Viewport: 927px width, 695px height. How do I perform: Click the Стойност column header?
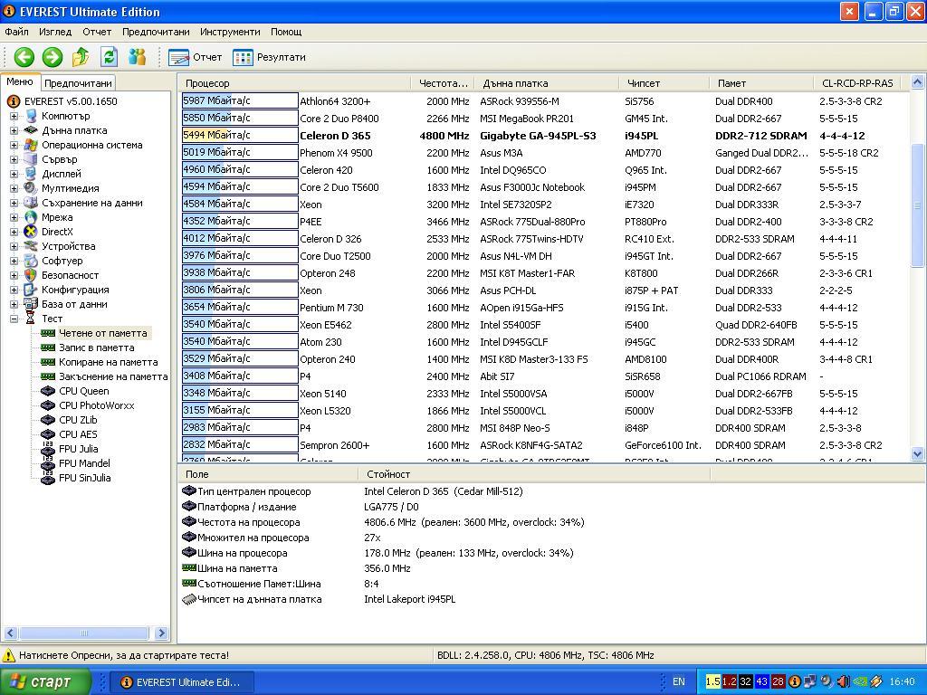click(x=534, y=474)
